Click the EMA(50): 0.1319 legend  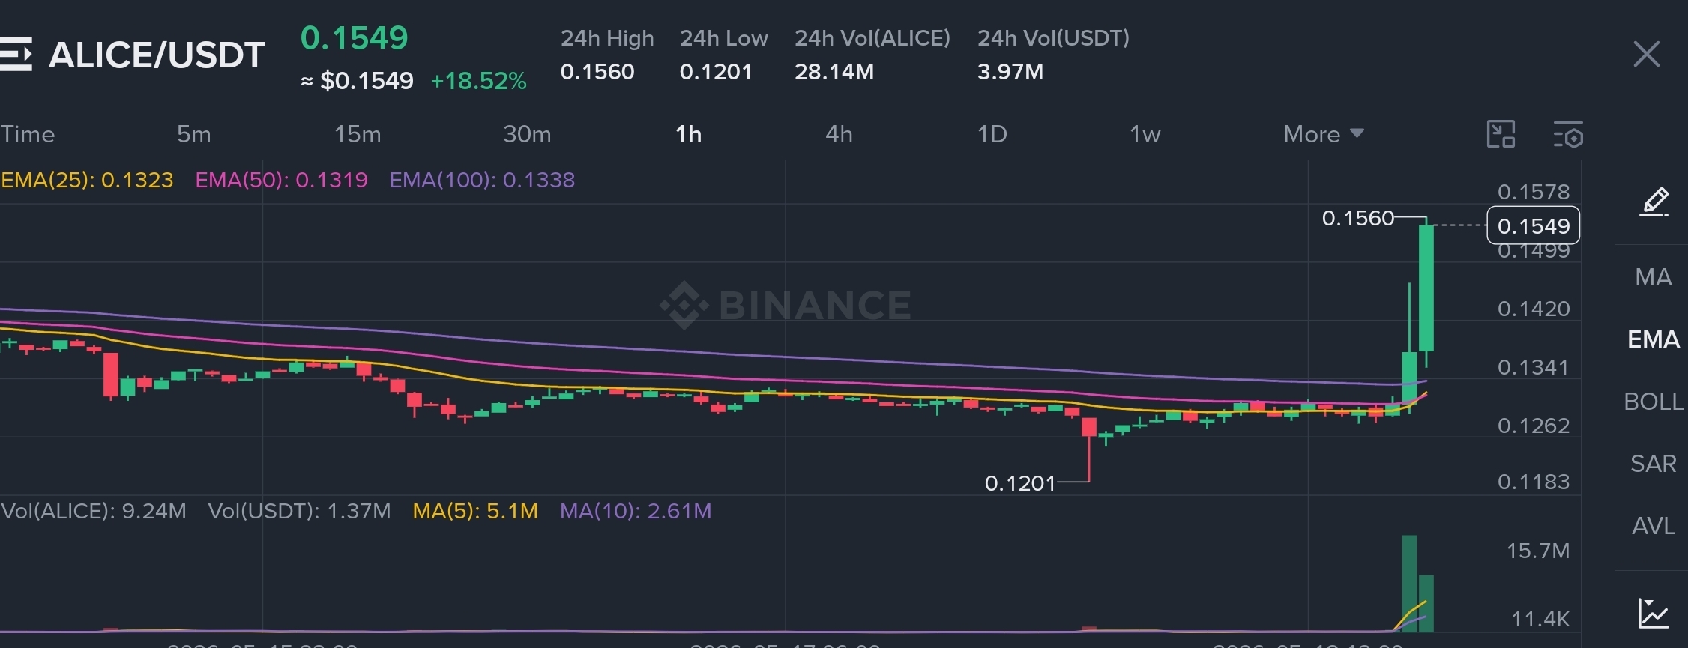click(x=281, y=180)
